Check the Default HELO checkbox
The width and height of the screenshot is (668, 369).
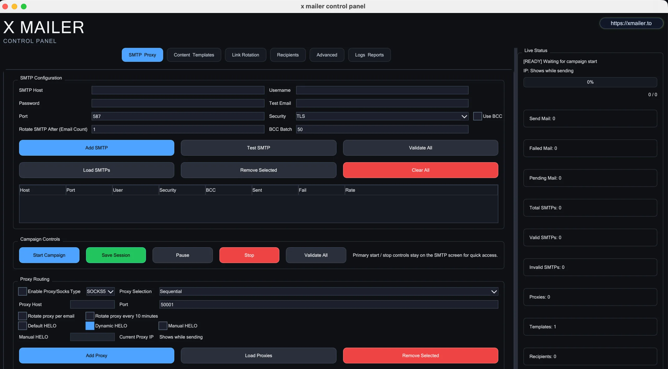tap(22, 326)
